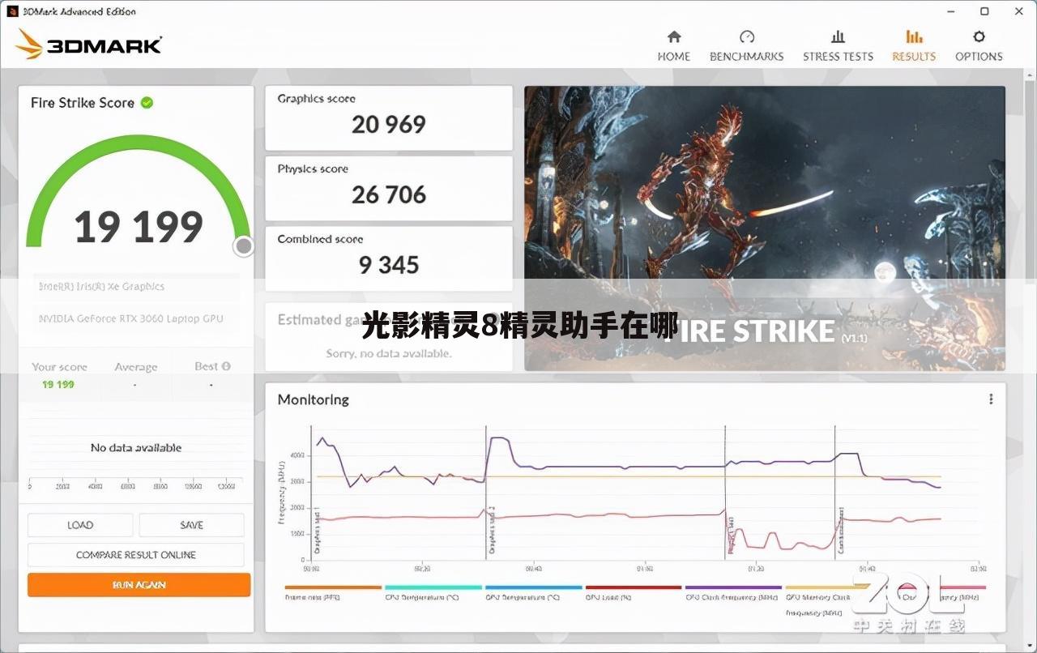Open the STRESS TESTS section
The image size is (1037, 653).
[x=838, y=46]
